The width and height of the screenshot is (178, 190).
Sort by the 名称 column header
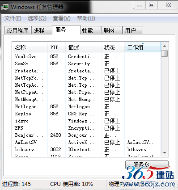click(30, 47)
